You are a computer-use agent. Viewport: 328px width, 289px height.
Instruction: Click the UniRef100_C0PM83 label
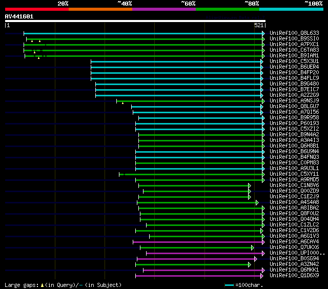[294, 163]
